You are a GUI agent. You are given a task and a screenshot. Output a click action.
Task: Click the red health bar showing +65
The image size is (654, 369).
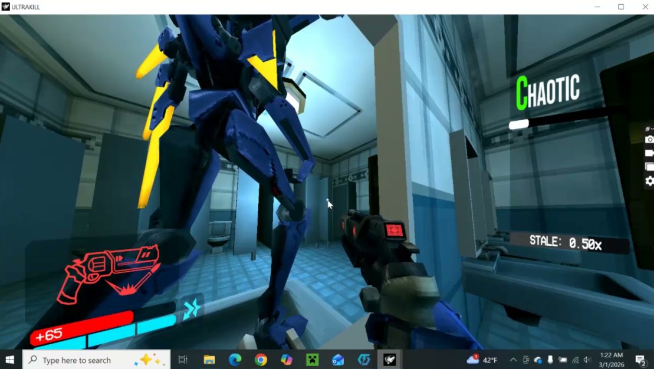(82, 328)
